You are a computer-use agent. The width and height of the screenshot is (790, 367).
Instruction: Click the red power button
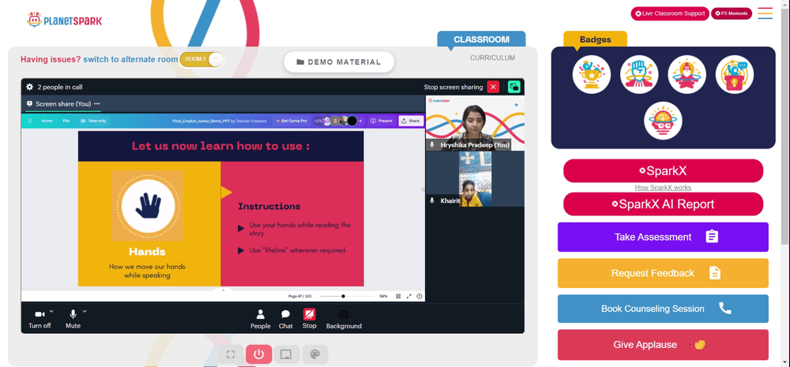pyautogui.click(x=259, y=354)
